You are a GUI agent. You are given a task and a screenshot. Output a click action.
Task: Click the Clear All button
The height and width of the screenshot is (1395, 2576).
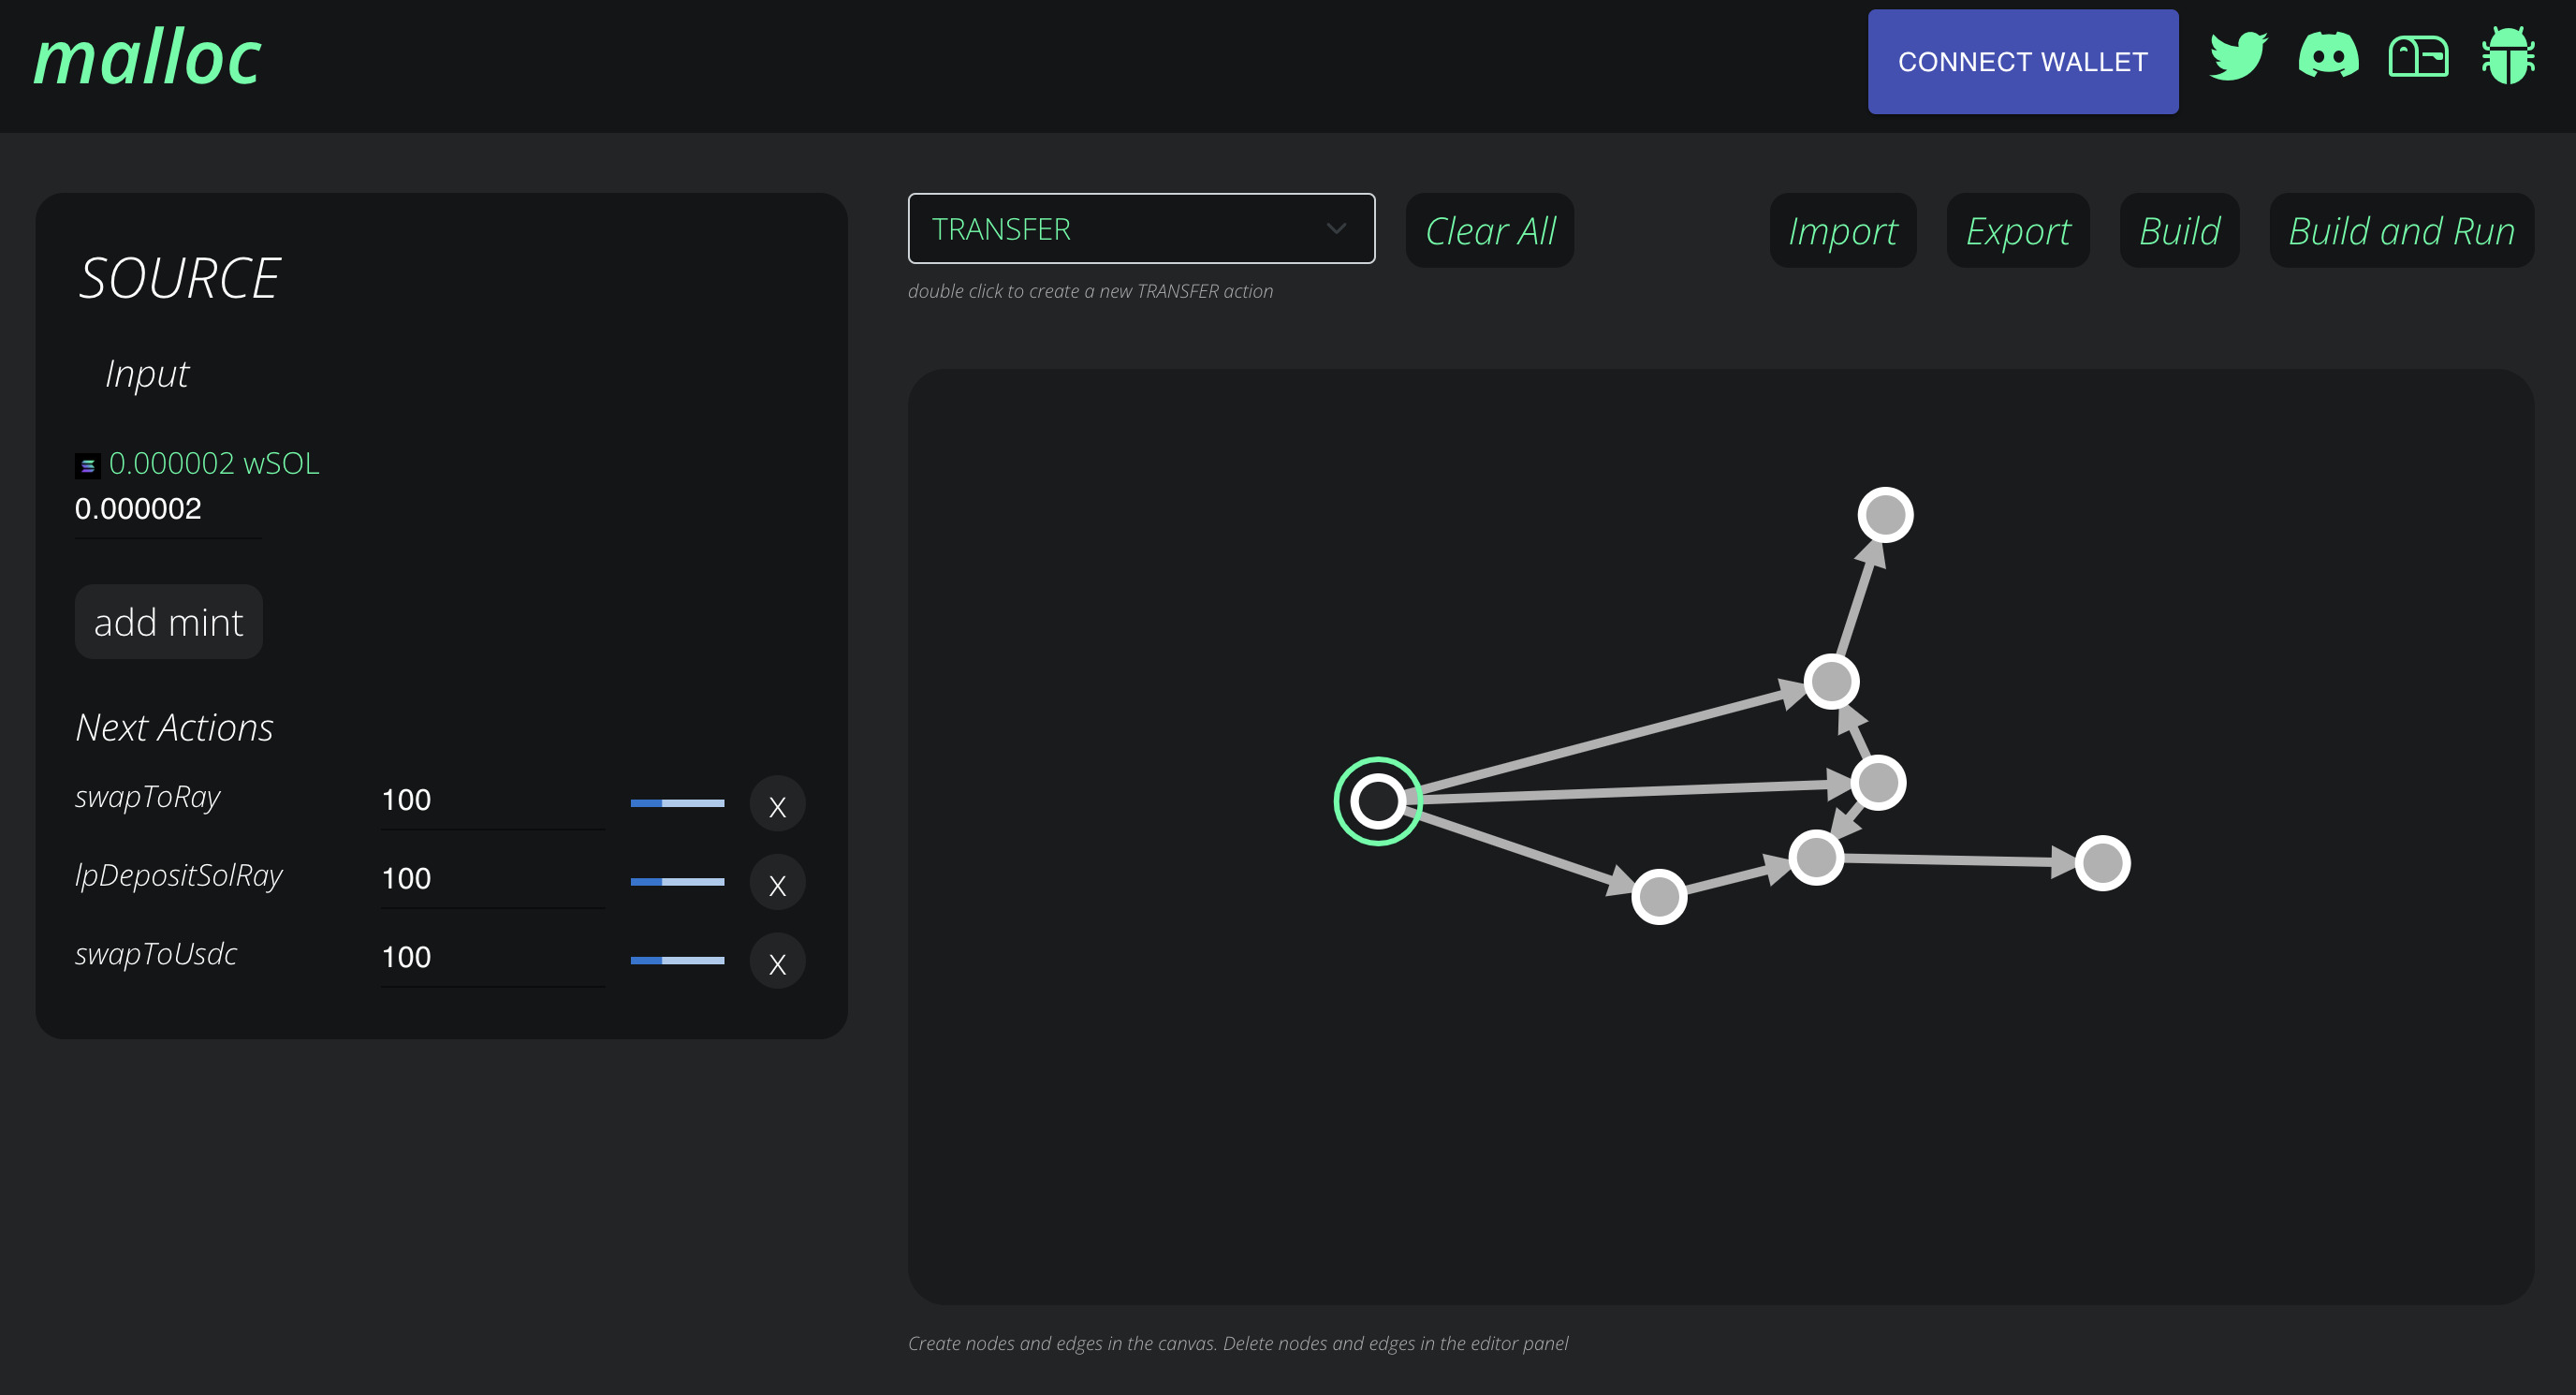[1490, 231]
